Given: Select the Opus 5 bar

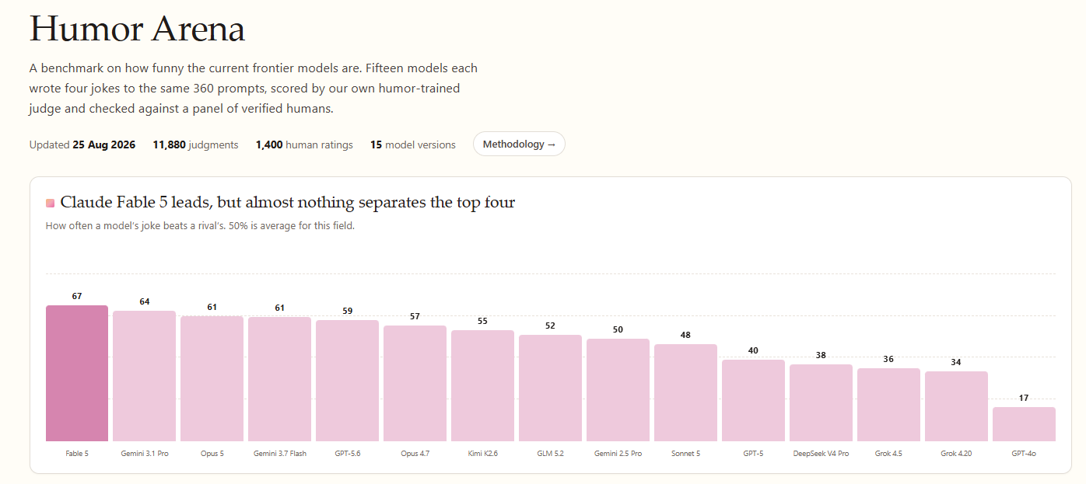Looking at the screenshot, I should coord(212,378).
